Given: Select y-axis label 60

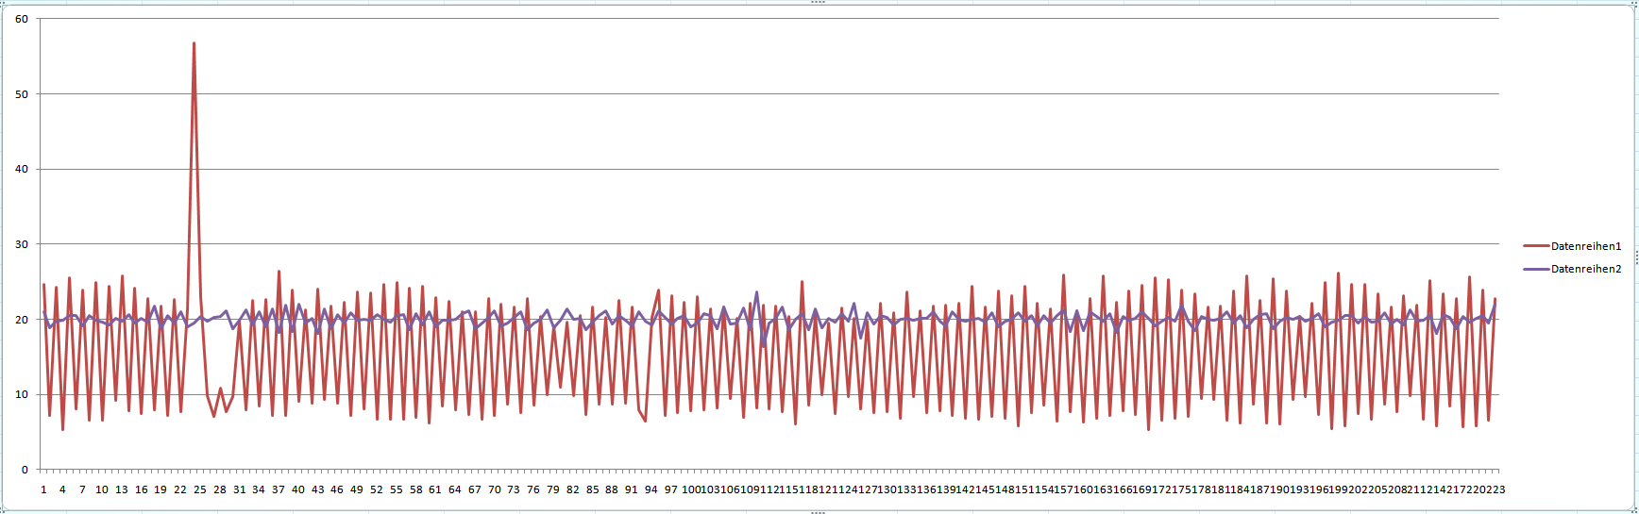Looking at the screenshot, I should click(22, 19).
